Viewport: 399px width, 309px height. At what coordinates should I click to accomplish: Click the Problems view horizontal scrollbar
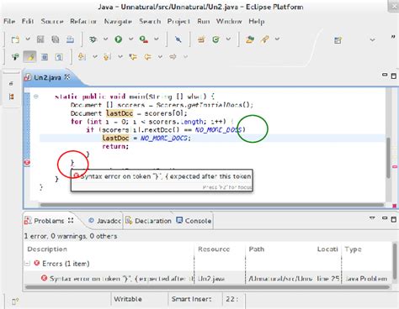(207, 287)
